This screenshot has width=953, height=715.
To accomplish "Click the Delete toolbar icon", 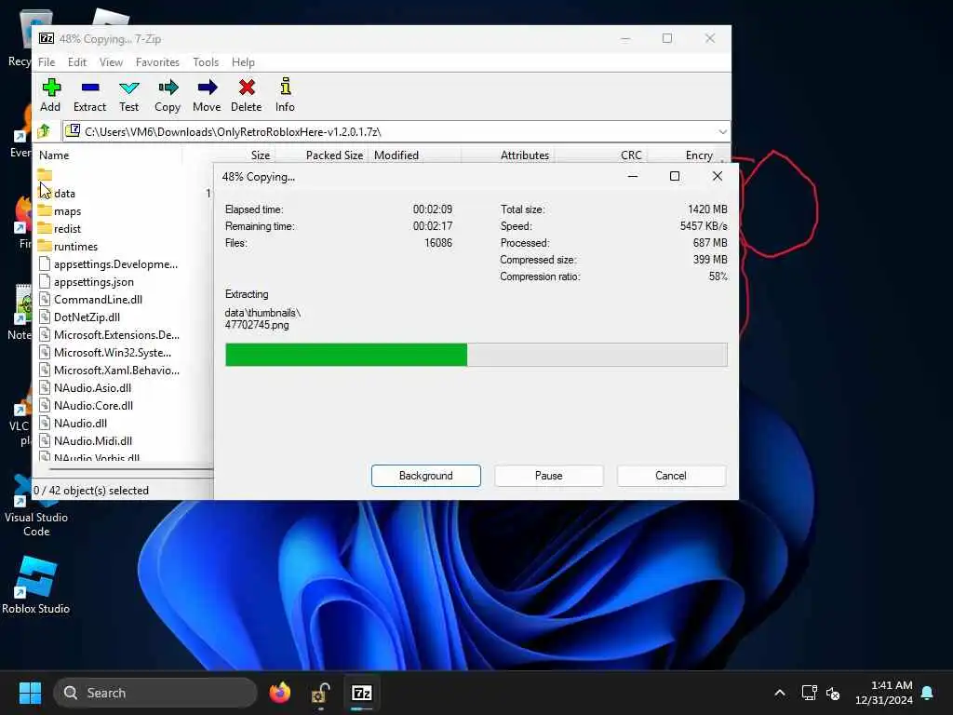I will click(246, 95).
